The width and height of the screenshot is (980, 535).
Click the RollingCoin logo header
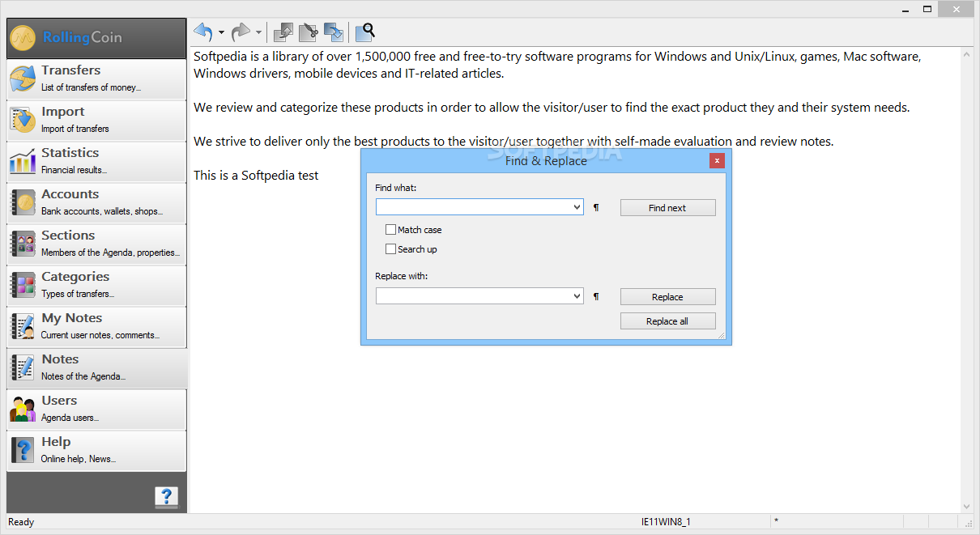96,38
